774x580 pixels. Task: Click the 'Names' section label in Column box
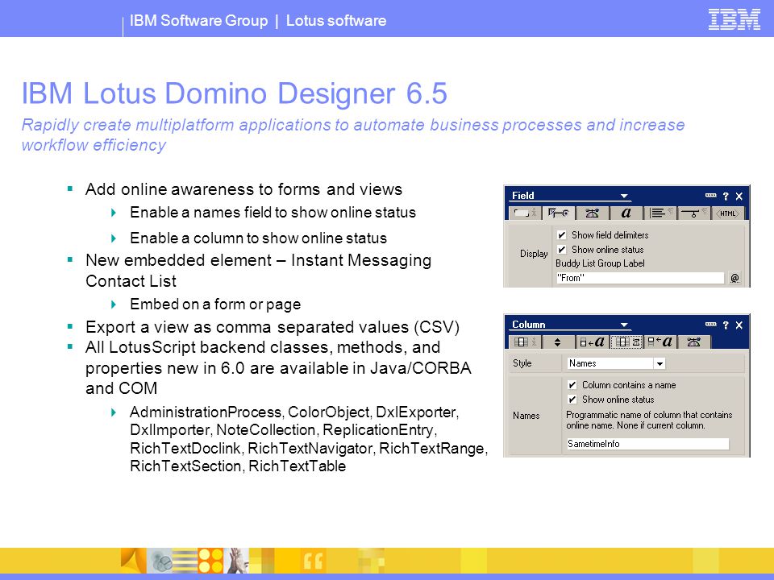526,416
